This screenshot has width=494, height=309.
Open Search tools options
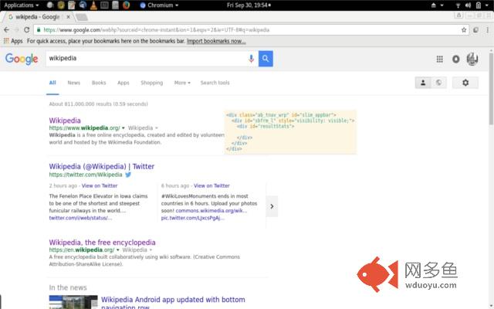(x=215, y=83)
